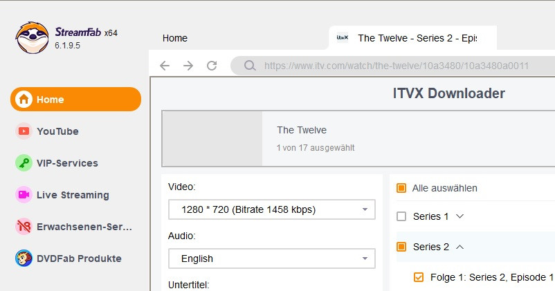Viewport: 555px width, 291px height.
Task: Click The Twelve thumbnail placeholder
Action: point(212,139)
